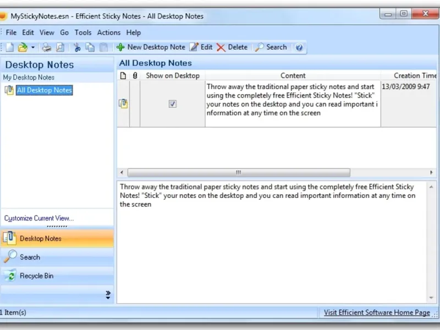Click the Print Preview icon
The image size is (440, 330).
point(61,47)
